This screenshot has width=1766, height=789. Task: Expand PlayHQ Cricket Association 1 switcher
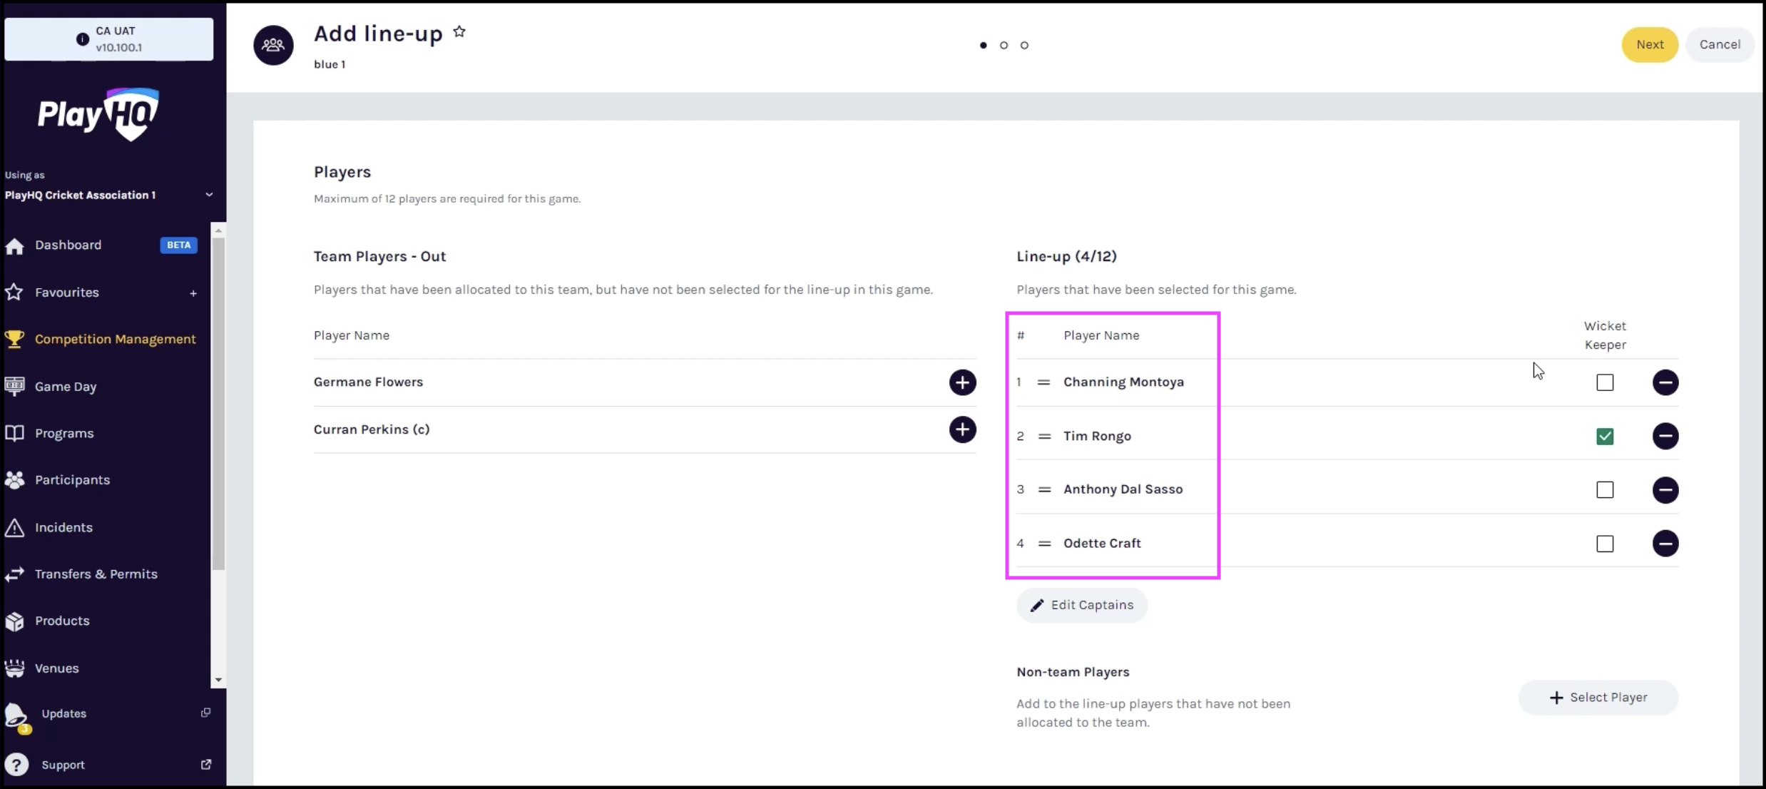tap(209, 195)
